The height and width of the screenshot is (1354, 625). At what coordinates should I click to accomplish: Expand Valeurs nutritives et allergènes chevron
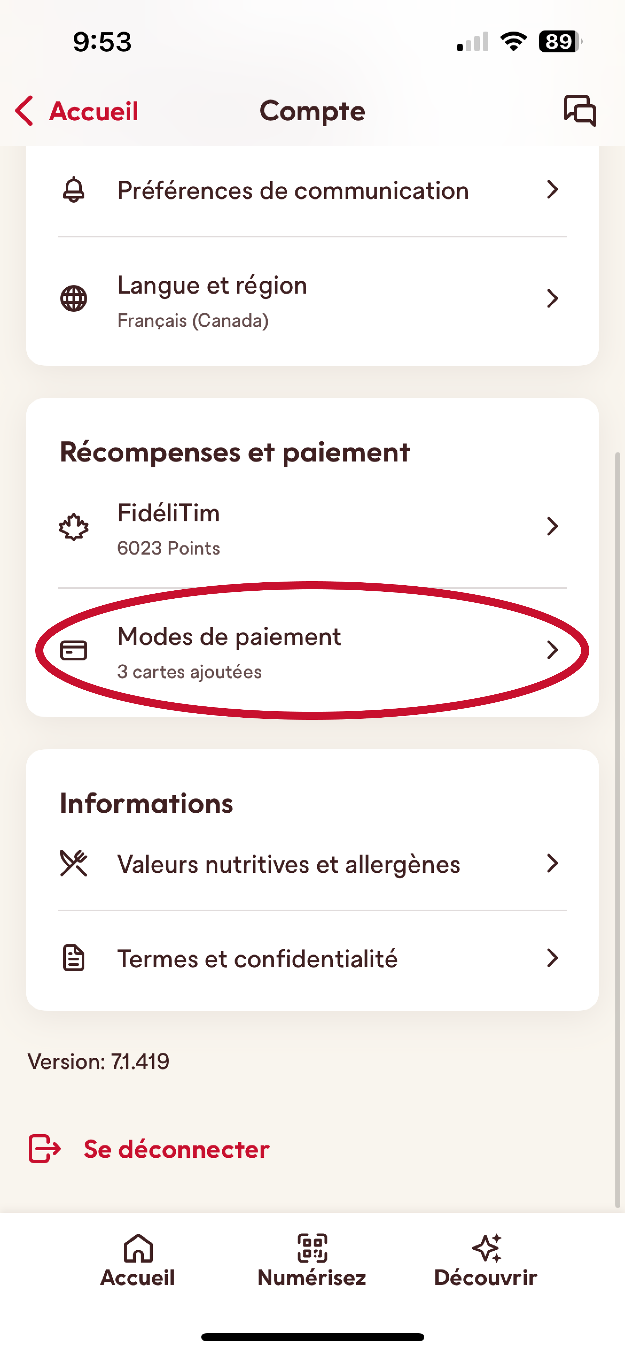[x=552, y=863]
